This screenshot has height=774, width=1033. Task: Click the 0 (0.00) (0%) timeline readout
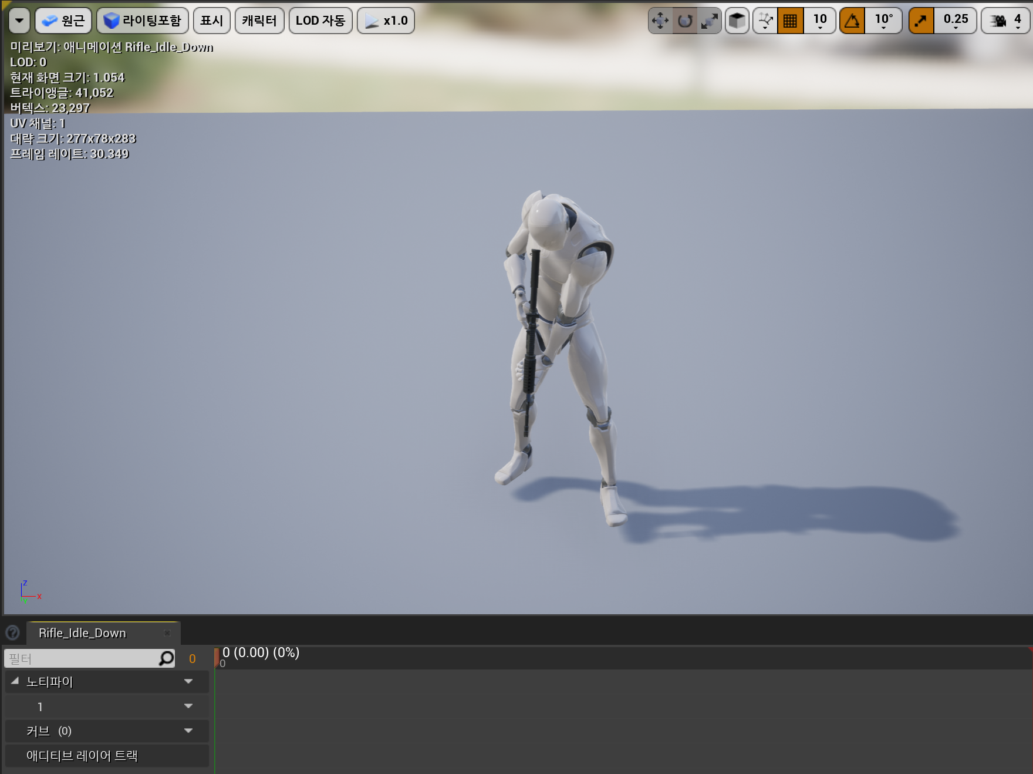coord(261,652)
